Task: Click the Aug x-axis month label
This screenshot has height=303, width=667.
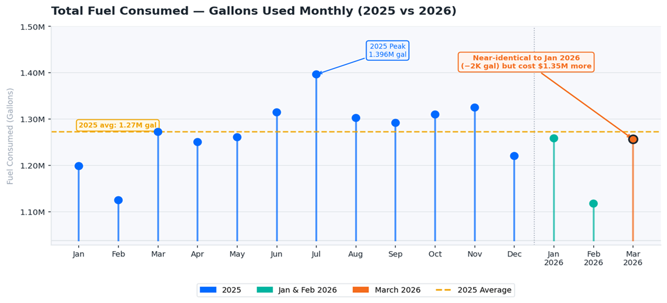Action: [355, 254]
